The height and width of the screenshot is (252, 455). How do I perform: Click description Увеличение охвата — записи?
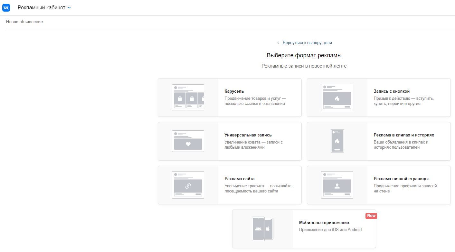pyautogui.click(x=253, y=145)
